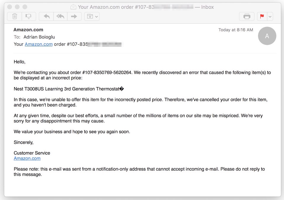
Task: Click the envelope icon in the title bar
Action: (73, 7)
